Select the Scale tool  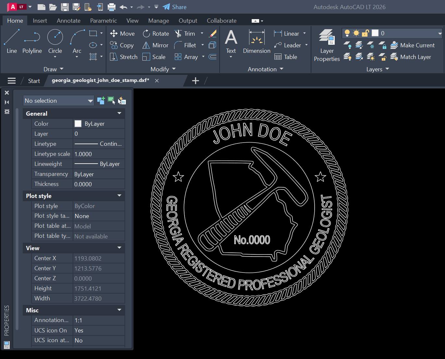tap(154, 57)
